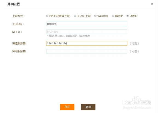This screenshot has height=113, width=160.
Task: Click the 首选服务器 label
Action: 20,44
